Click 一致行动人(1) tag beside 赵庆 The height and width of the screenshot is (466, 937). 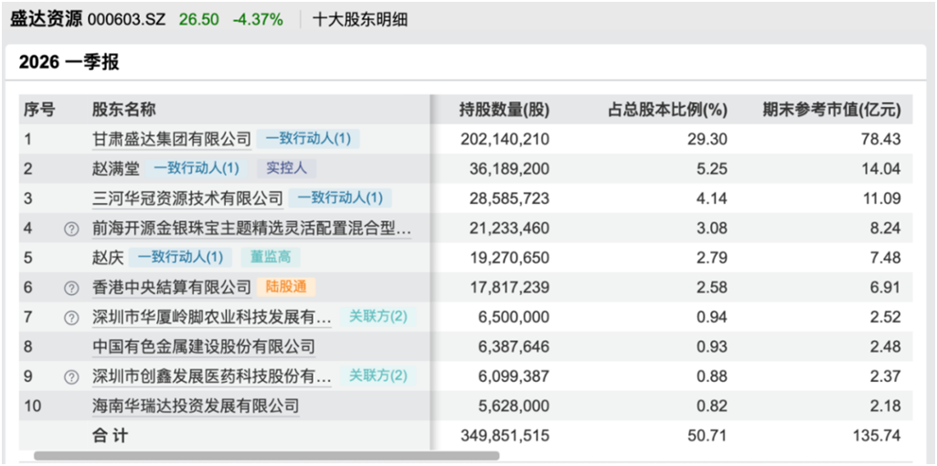[180, 258]
